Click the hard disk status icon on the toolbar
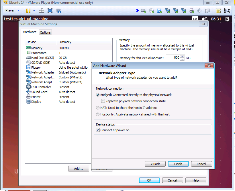The height and width of the screenshot is (191, 235). (x=143, y=10)
